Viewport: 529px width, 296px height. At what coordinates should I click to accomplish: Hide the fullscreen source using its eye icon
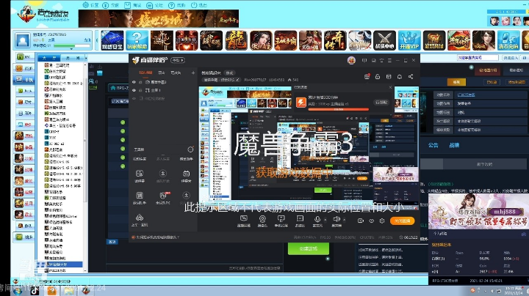pyautogui.click(x=134, y=90)
